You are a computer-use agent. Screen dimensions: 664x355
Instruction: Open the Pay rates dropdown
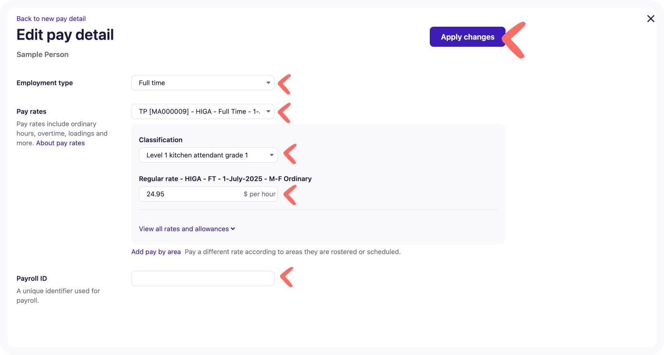click(x=203, y=112)
